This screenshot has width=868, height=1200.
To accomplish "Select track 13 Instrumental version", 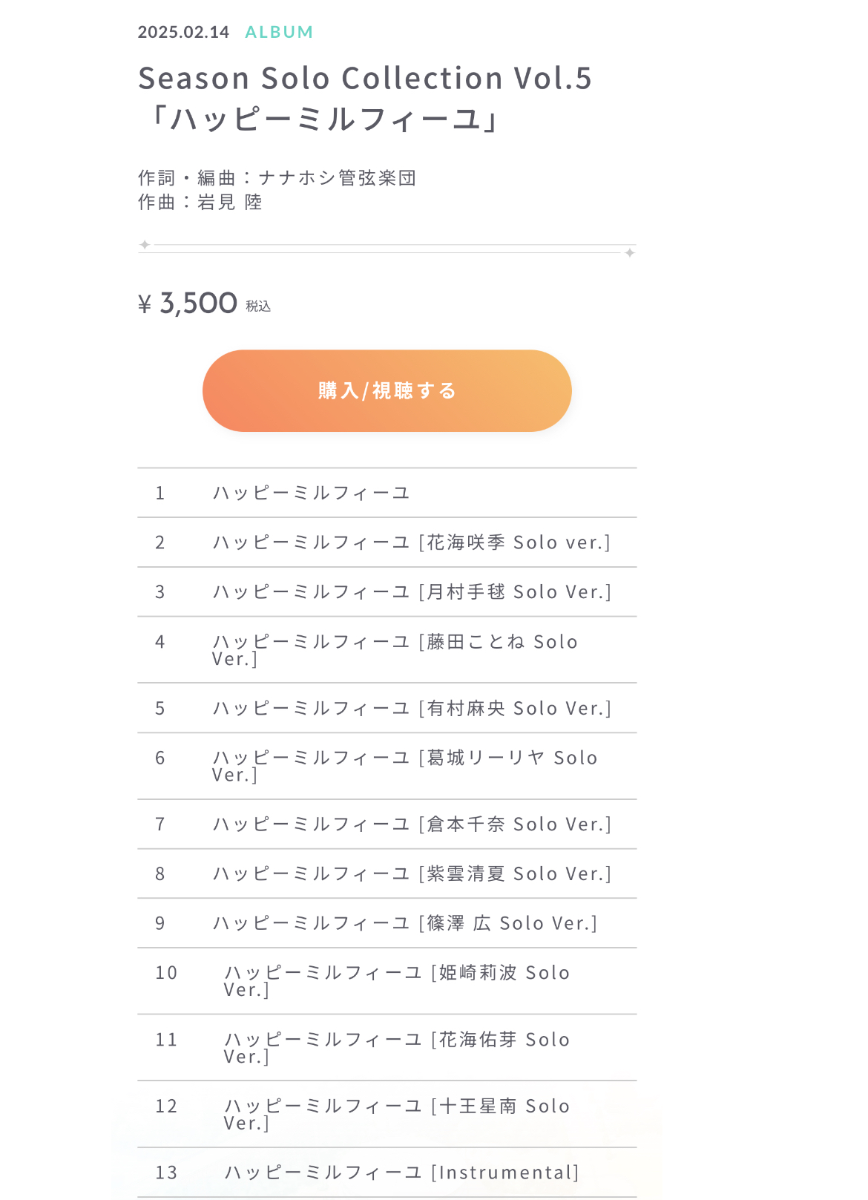I will point(401,1173).
